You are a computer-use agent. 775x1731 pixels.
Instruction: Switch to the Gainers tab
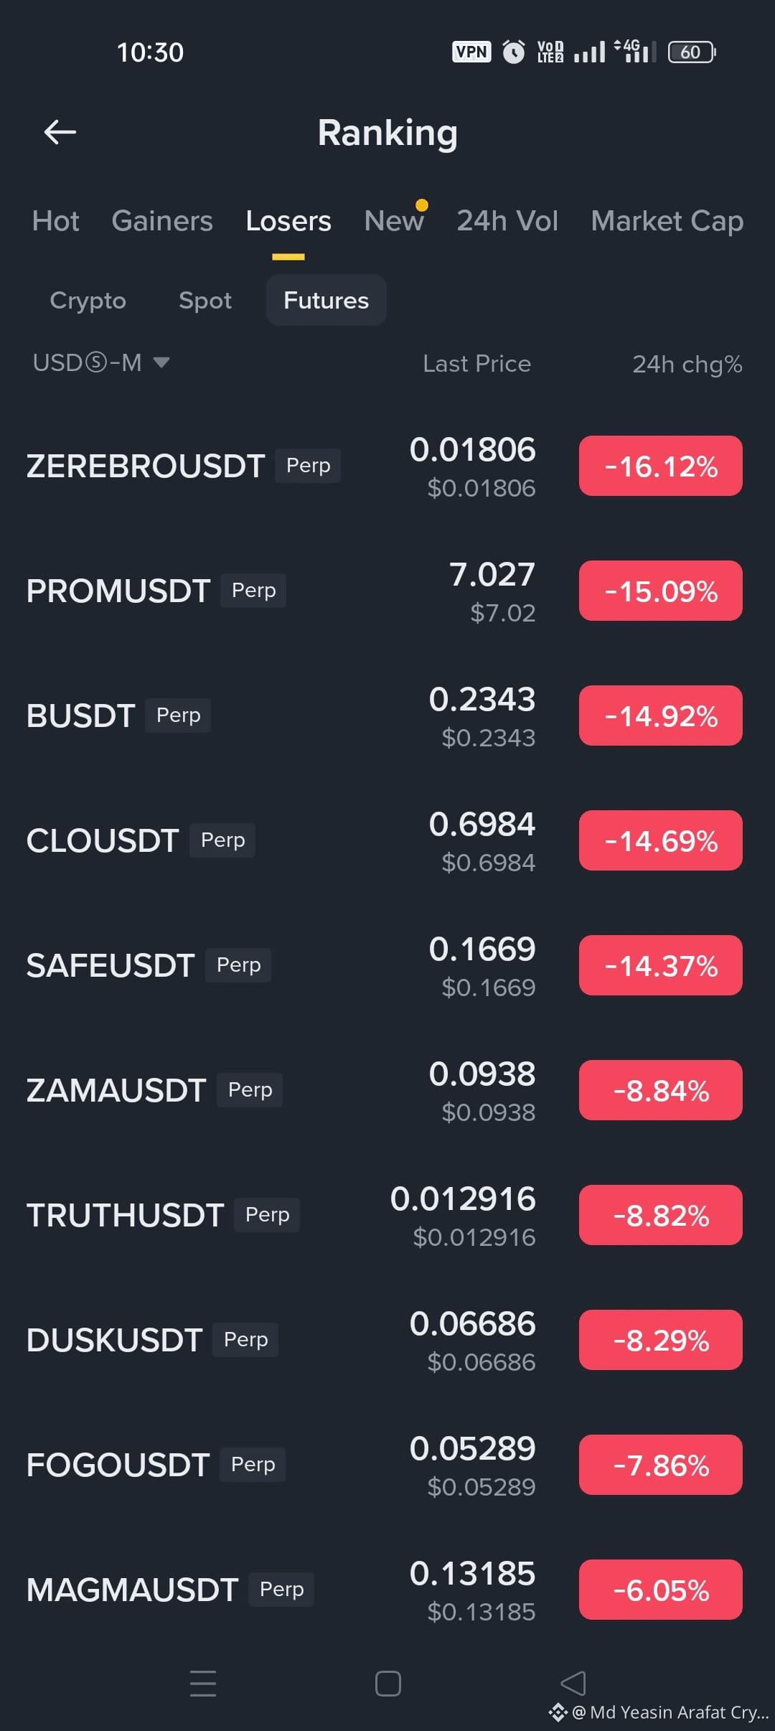(162, 221)
